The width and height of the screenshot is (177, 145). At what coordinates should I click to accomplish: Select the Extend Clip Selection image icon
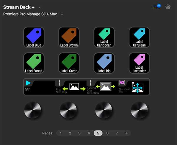106,87
